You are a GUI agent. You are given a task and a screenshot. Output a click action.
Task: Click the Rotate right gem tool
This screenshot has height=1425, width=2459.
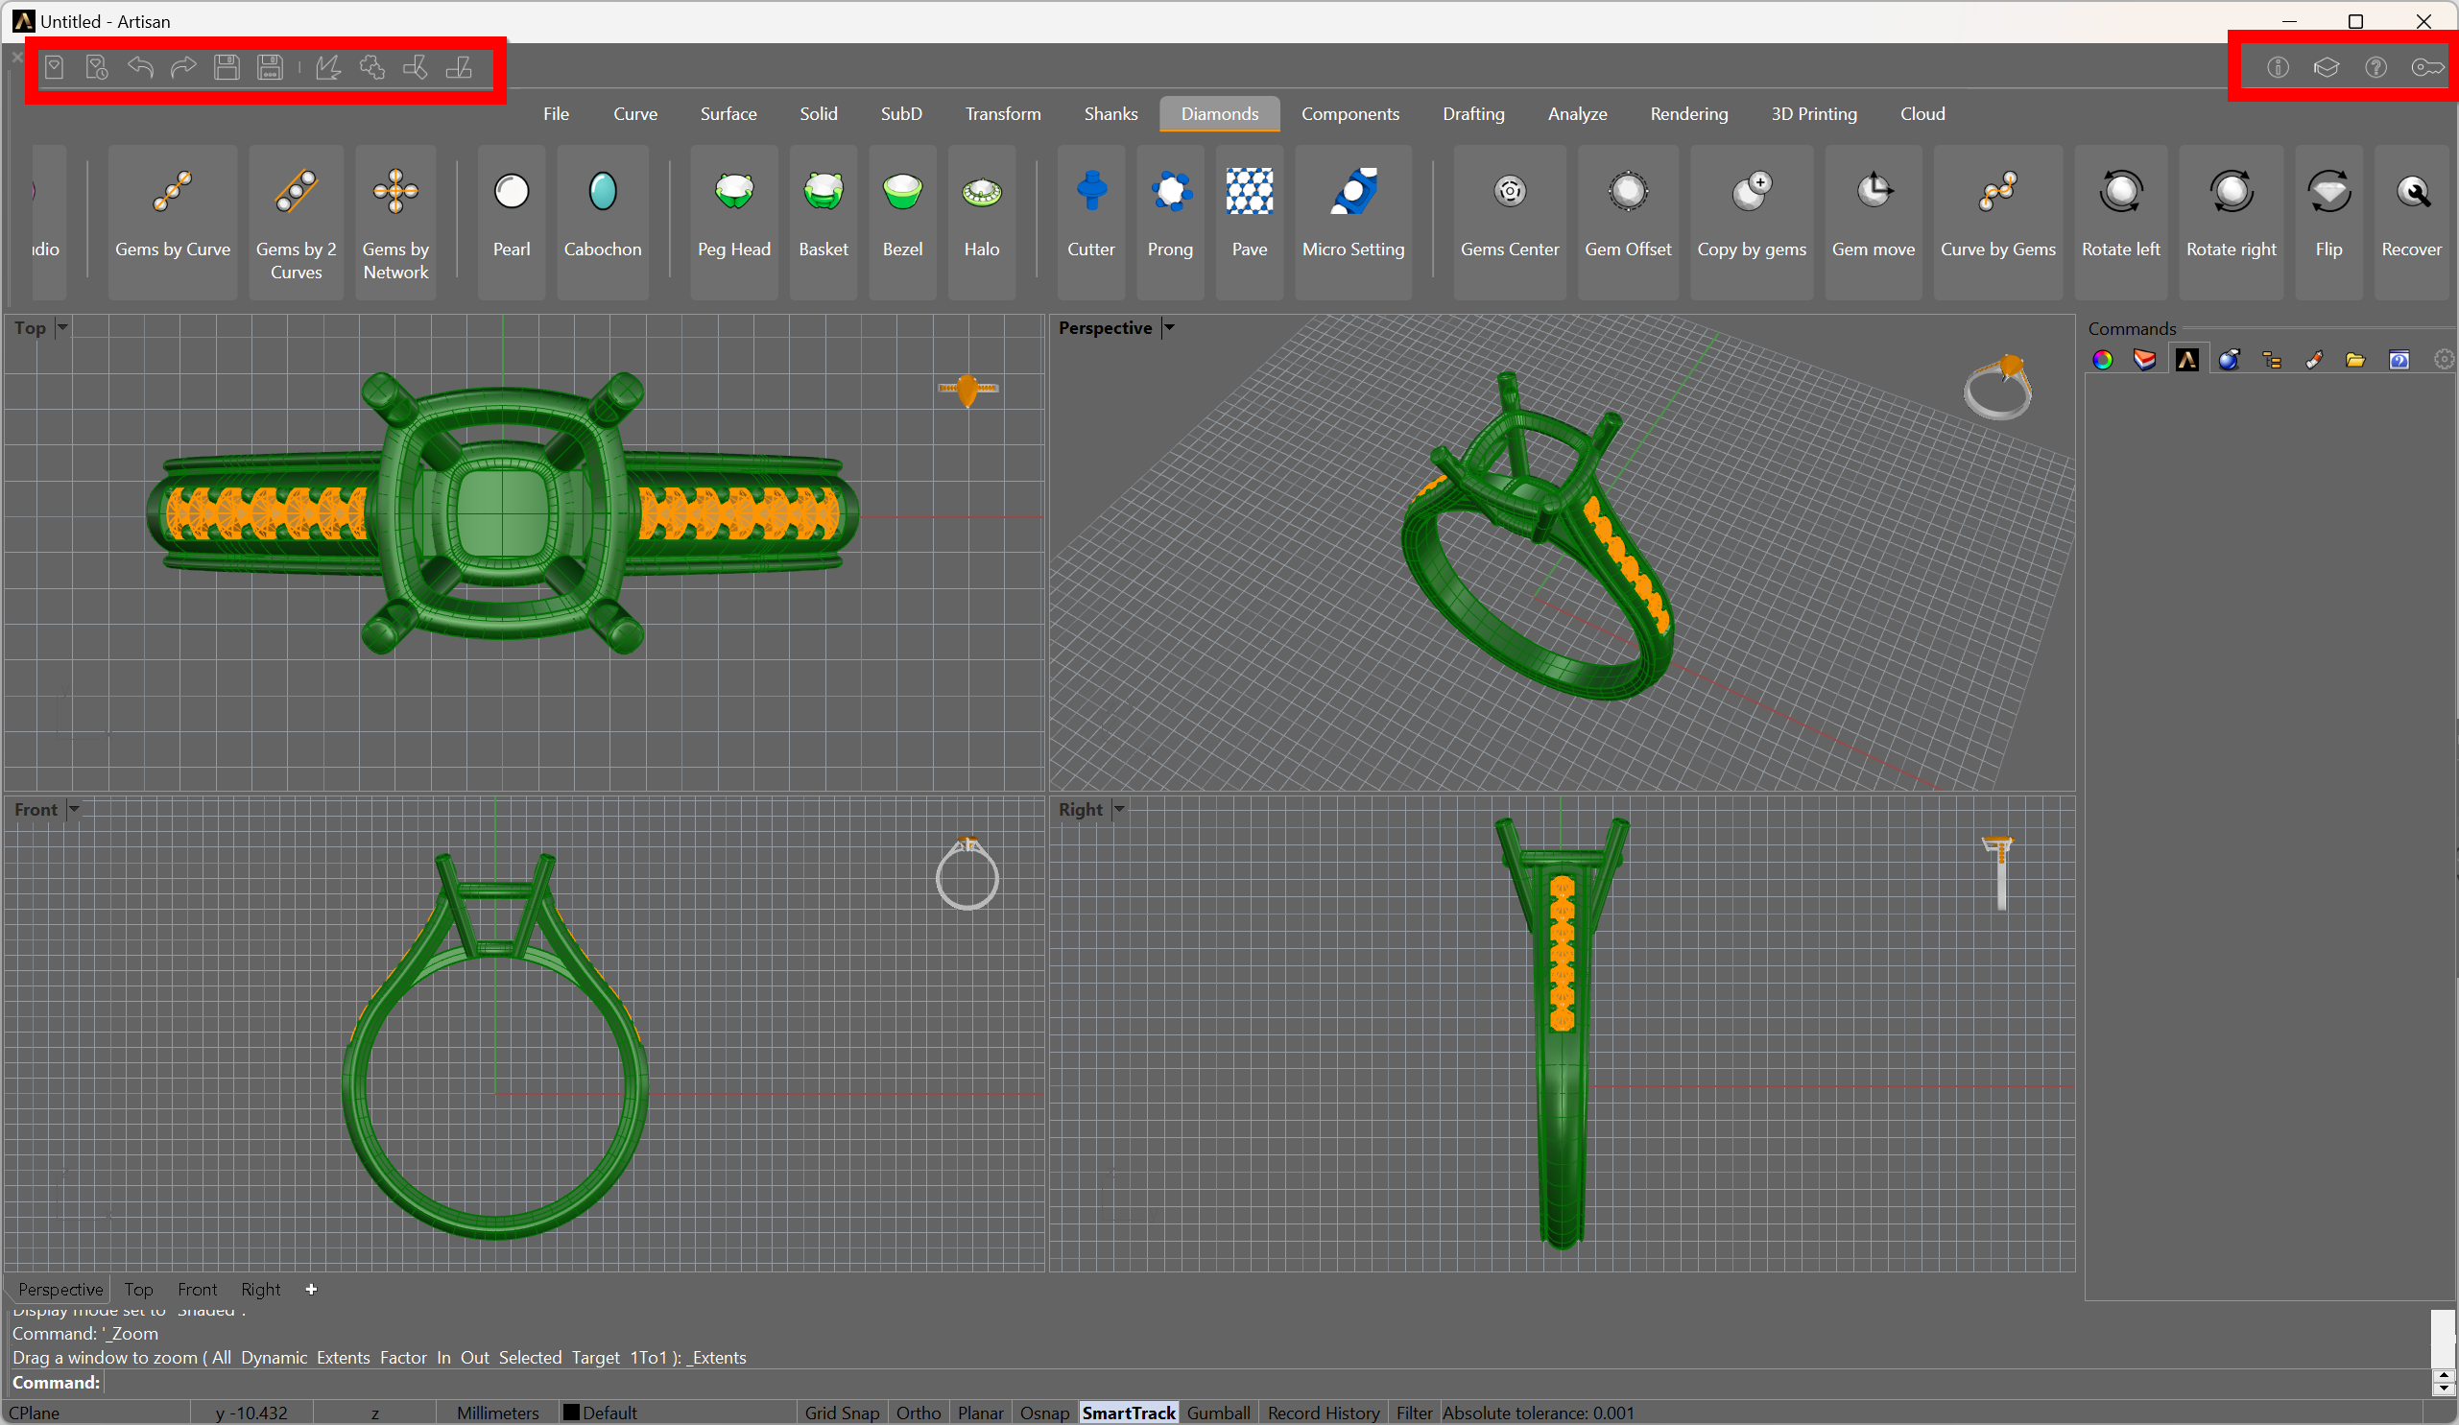click(2231, 222)
